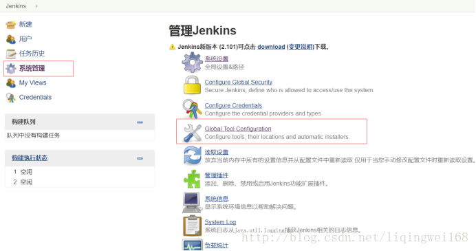This screenshot has height=251, width=476.
Task: Click the padlock icon for Global Security
Action: pos(192,85)
